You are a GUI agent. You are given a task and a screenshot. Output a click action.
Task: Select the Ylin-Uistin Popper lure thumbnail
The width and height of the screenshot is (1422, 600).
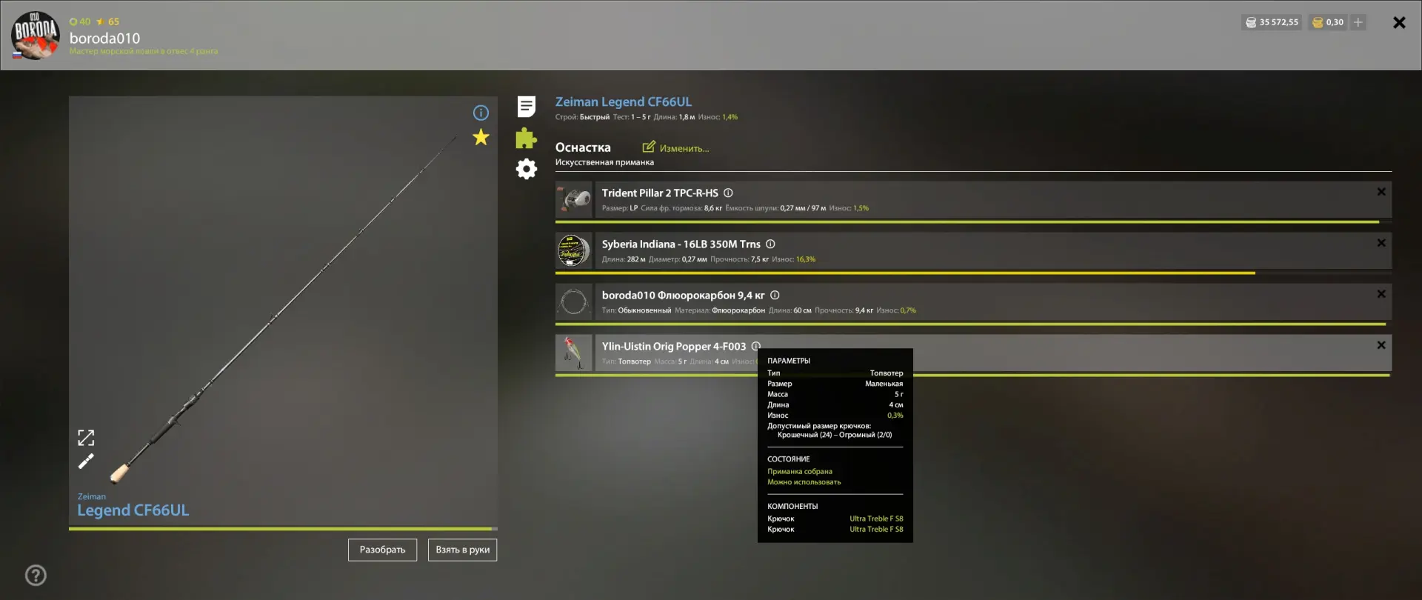tap(574, 353)
